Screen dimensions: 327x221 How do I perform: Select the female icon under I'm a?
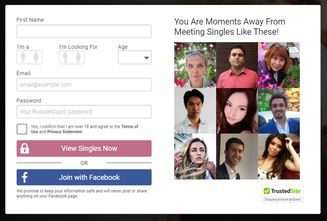(x=36, y=57)
